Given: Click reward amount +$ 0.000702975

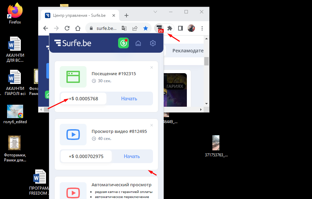Looking at the screenshot, I should [x=86, y=156].
